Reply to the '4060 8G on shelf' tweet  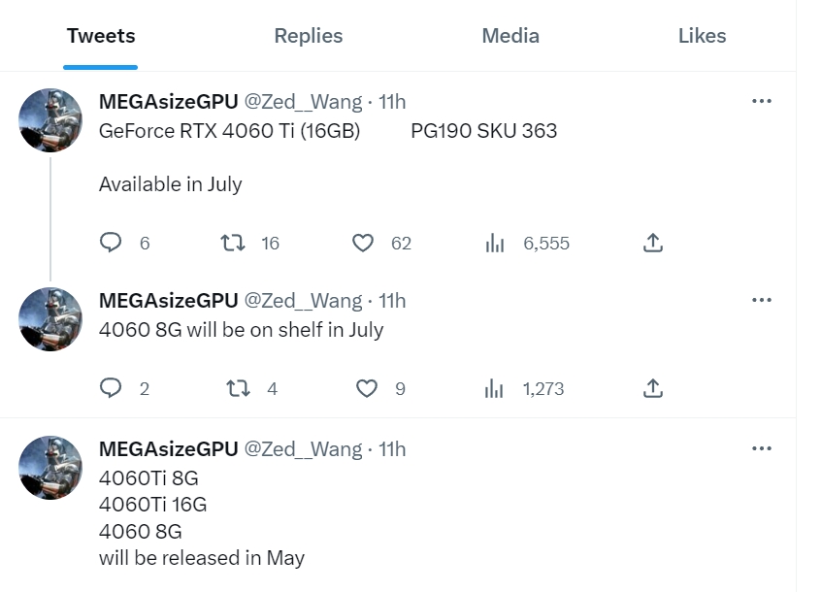pyautogui.click(x=112, y=388)
